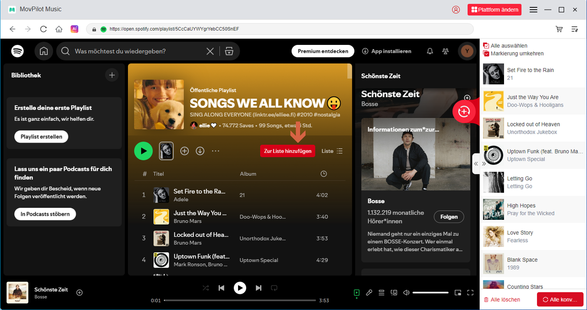Download the playlist with arrow icon
Viewport: 587px width, 310px height.
(200, 151)
